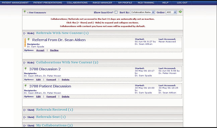
Task: Click the green flag next to 3788 Discussion 2
Action: pyautogui.click(x=25, y=69)
